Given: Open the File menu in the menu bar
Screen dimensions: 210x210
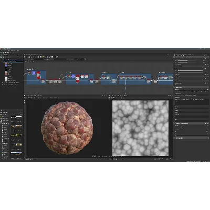Looking at the screenshot, I should (x=2, y=51).
